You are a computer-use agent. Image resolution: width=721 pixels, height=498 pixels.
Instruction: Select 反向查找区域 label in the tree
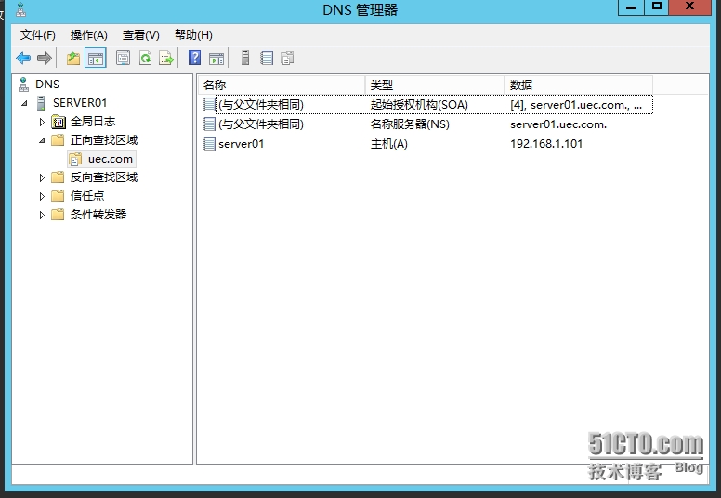point(104,177)
